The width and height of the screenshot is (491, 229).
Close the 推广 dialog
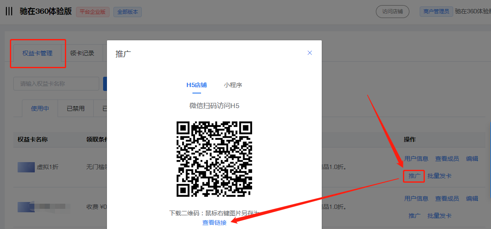(310, 53)
